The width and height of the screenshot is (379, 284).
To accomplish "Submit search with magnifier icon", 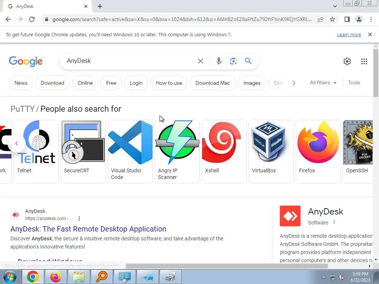I will point(248,61).
